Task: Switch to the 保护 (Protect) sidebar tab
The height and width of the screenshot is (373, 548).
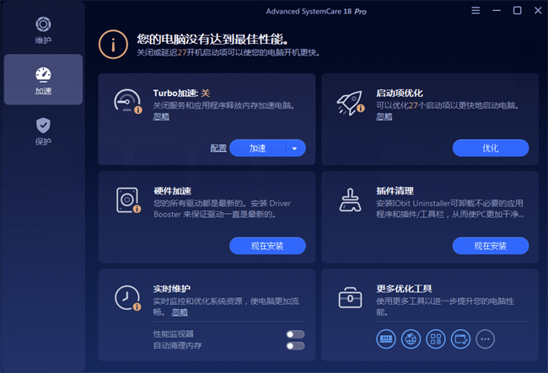Action: coord(43,130)
